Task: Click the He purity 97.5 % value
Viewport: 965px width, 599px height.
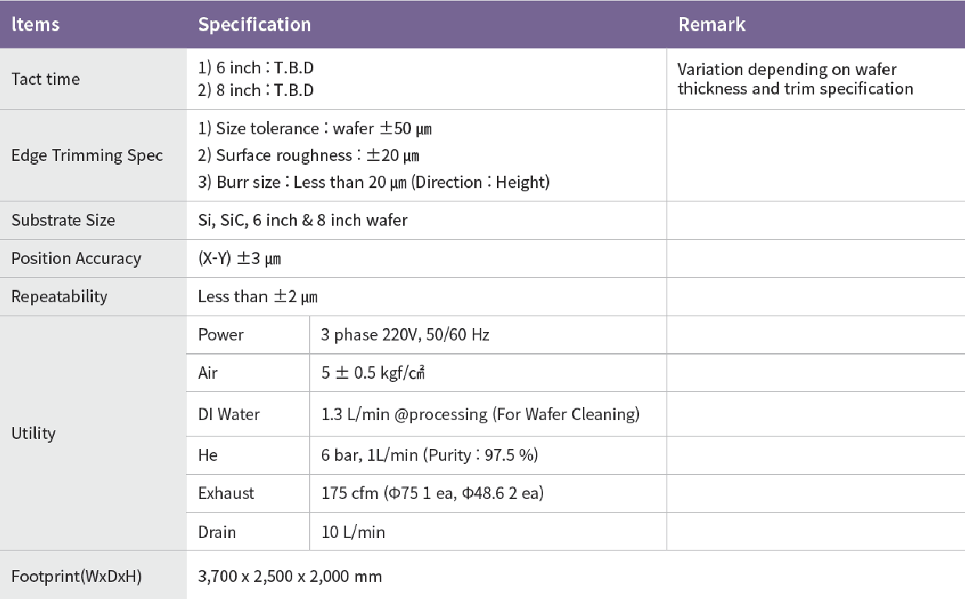Action: point(429,455)
